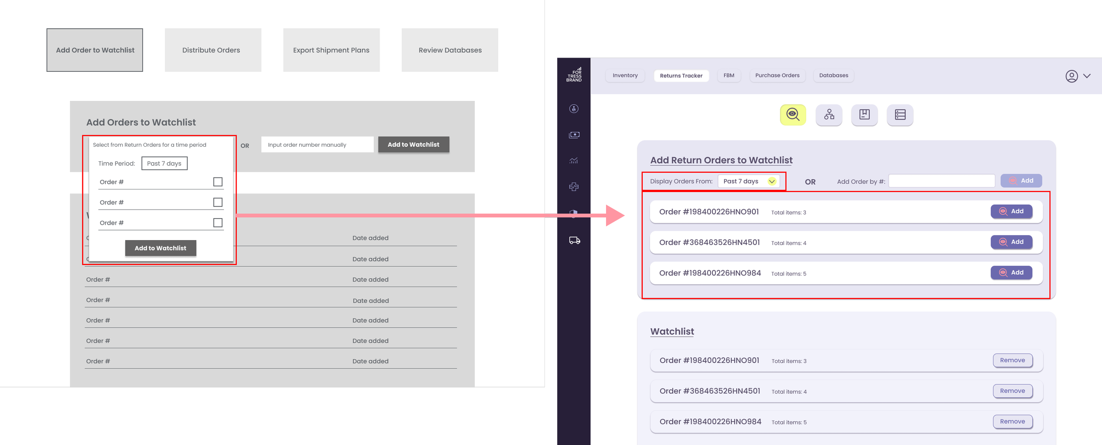Click the medical cross sidebar icon

(x=573, y=187)
